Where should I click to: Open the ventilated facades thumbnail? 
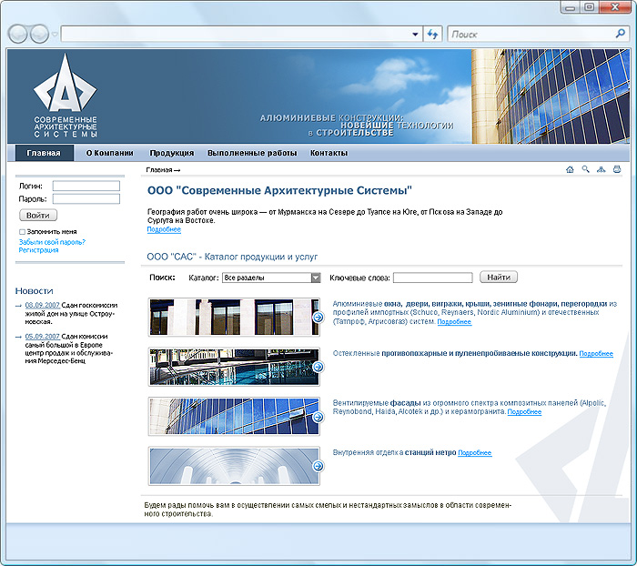tap(234, 417)
